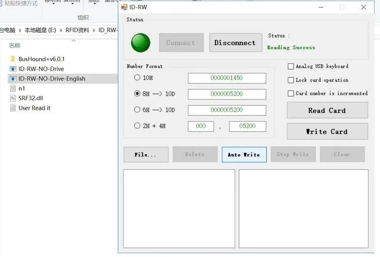Open the n1 text file
This screenshot has width=380, height=257.
tap(22, 88)
